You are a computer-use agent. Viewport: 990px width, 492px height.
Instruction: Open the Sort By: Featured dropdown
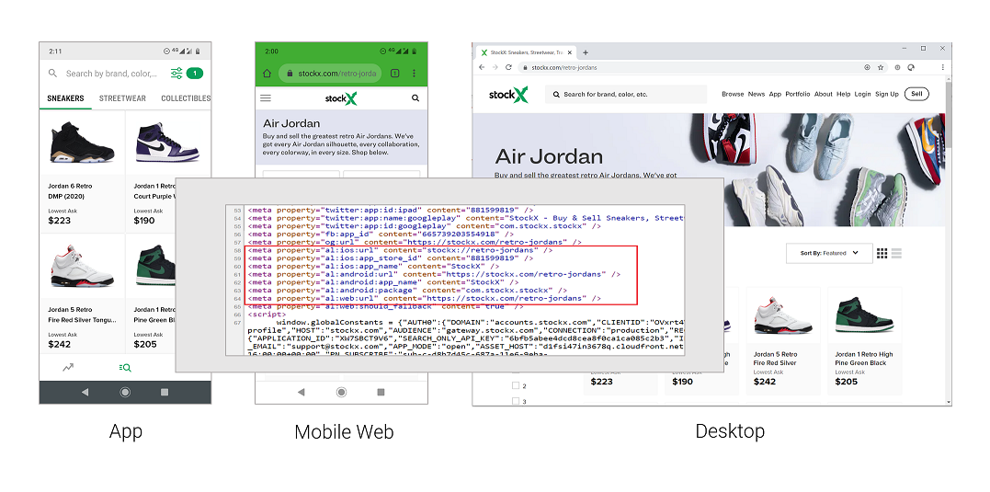coord(829,253)
